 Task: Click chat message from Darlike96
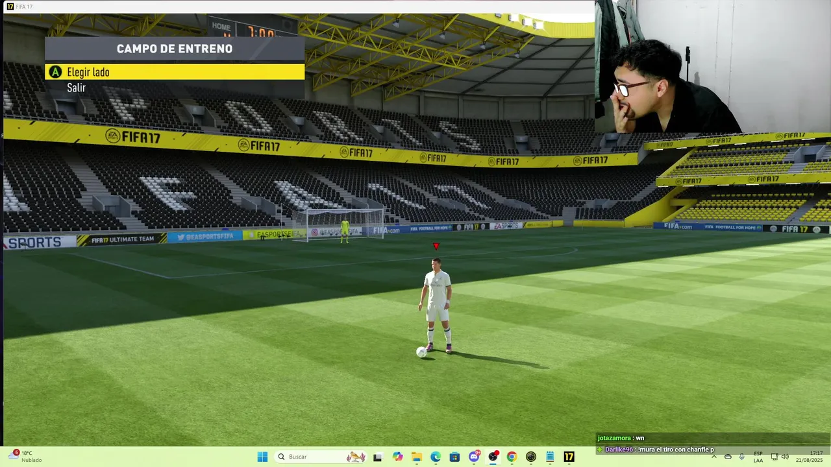pos(656,449)
